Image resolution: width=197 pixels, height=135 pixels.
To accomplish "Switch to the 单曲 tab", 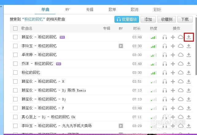I will (x=45, y=9).
